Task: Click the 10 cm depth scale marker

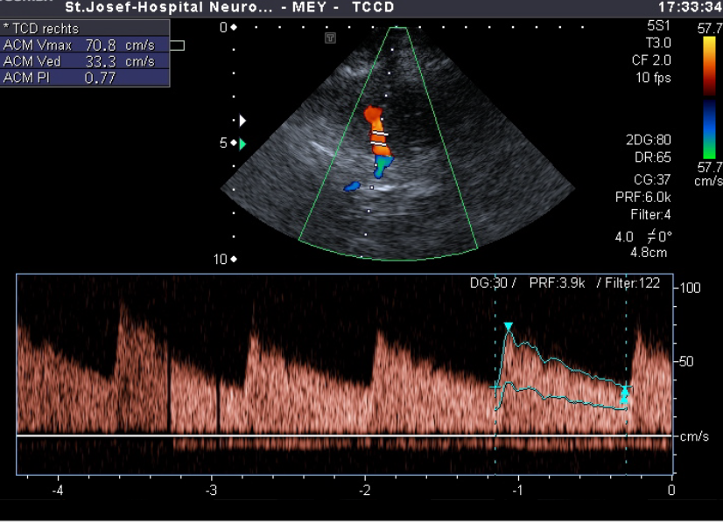Action: 225,260
